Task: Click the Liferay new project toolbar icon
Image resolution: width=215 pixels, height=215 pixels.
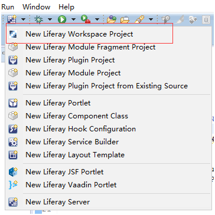Action: pyautogui.click(x=12, y=19)
